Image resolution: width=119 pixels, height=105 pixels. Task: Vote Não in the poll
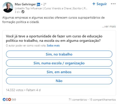coord(59,81)
